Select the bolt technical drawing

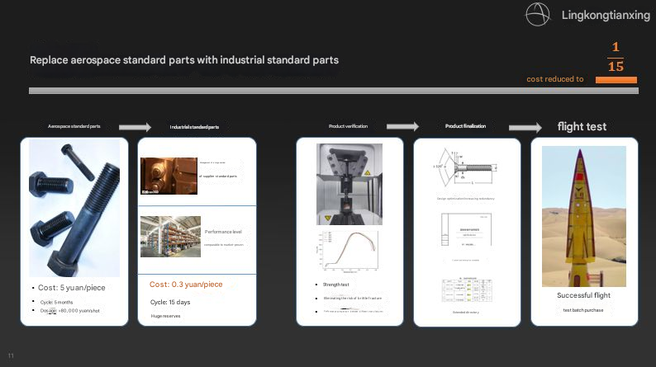(466, 168)
